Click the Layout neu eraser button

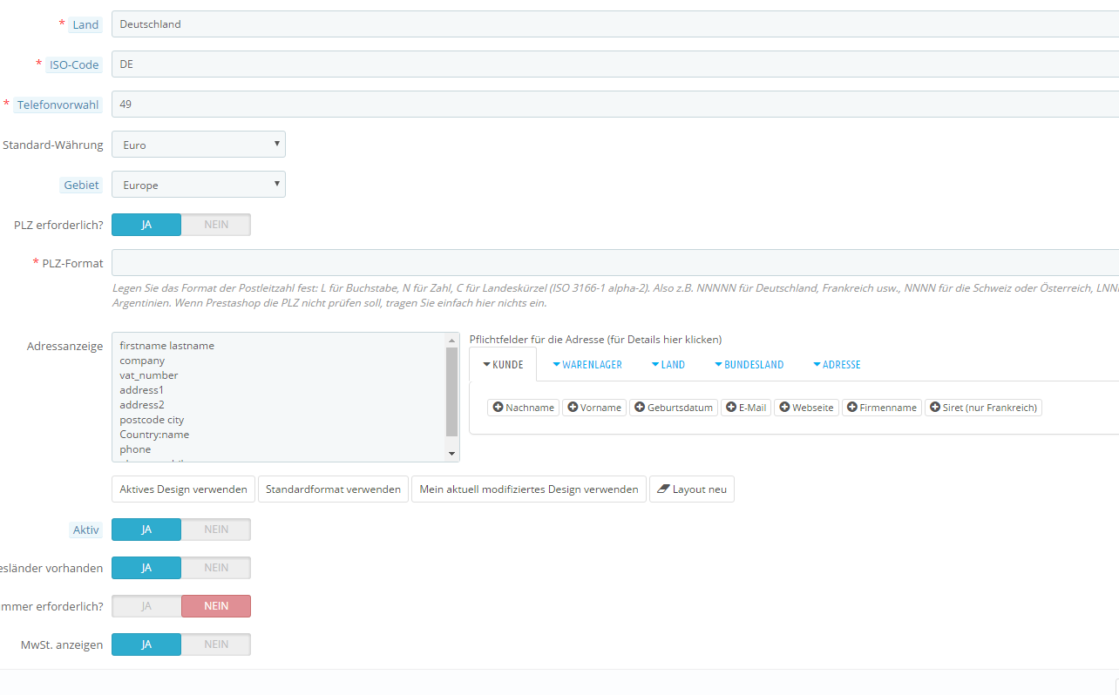pyautogui.click(x=692, y=489)
